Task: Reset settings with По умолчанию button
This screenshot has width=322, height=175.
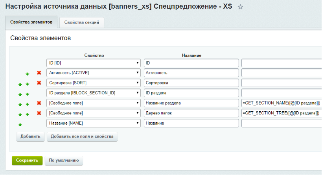Action: pos(64,160)
